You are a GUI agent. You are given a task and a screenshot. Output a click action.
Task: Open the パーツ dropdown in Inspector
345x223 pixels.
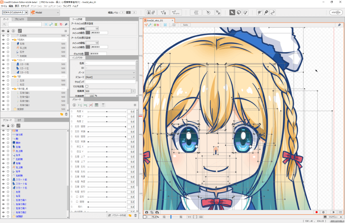pos(110,73)
